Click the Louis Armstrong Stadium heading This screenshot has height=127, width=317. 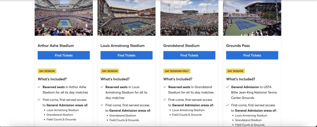[x=123, y=46]
